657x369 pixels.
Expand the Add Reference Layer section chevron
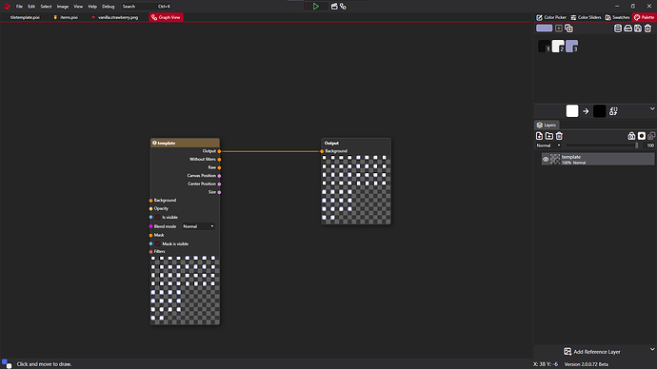pyautogui.click(x=652, y=349)
